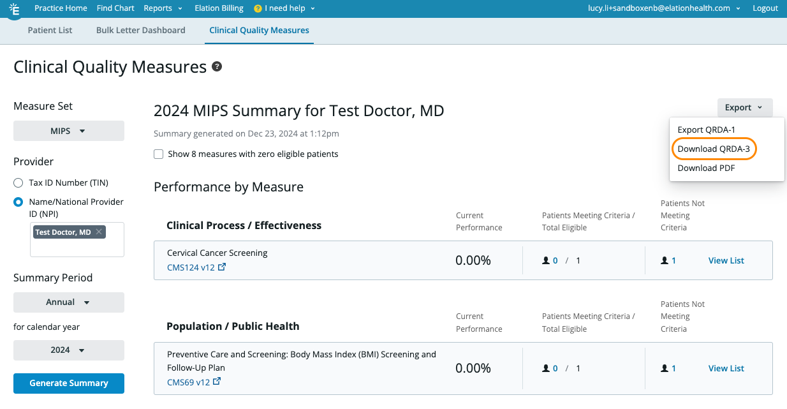The image size is (787, 409).
Task: Click patient icon in BMI Screening meeting-criteria column
Action: tap(546, 368)
